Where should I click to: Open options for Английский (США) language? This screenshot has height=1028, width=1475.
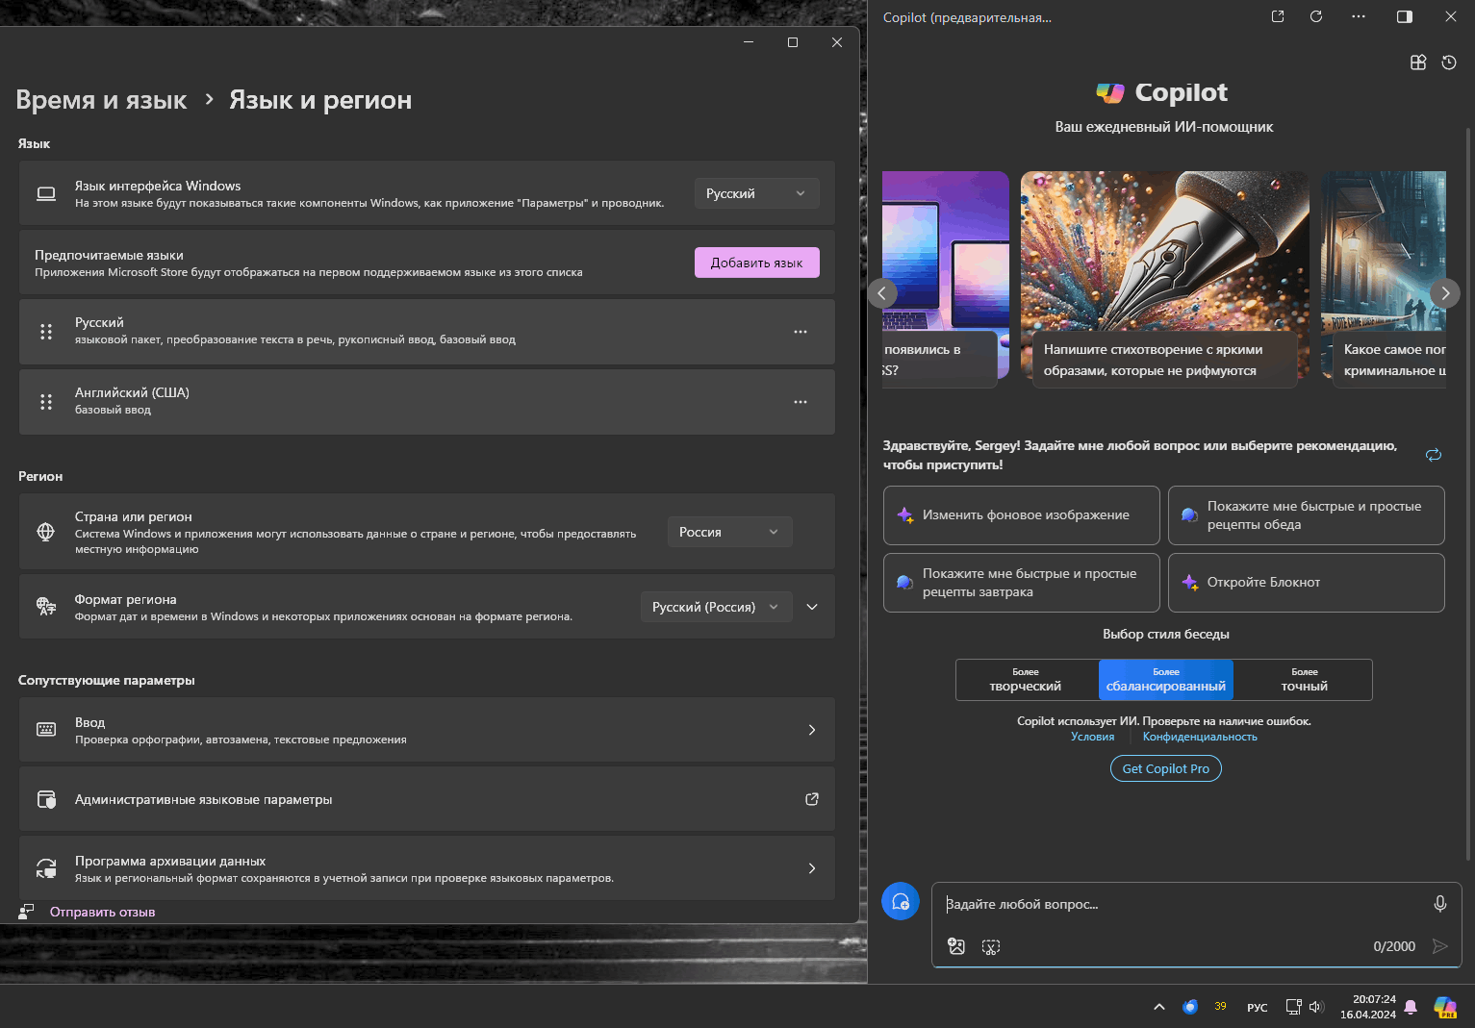click(x=801, y=402)
